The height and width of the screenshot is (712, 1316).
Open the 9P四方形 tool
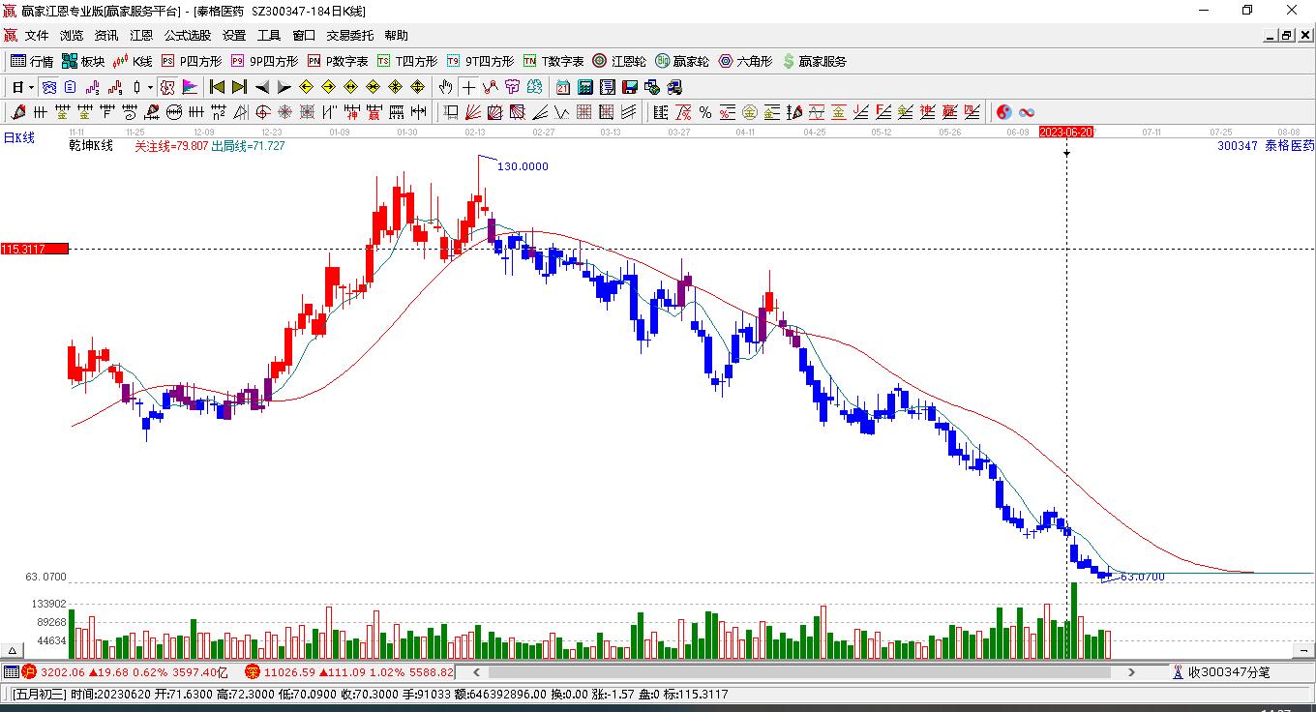(x=264, y=61)
